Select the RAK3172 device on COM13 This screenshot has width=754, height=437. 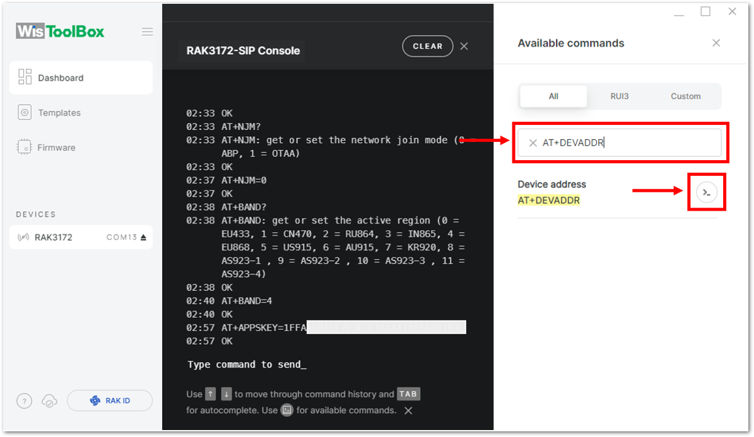[81, 237]
